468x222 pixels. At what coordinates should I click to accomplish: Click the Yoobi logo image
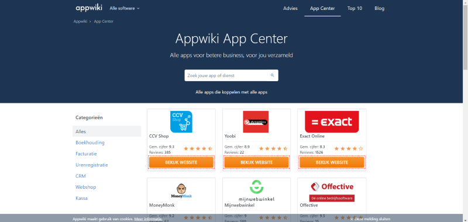pos(256,122)
